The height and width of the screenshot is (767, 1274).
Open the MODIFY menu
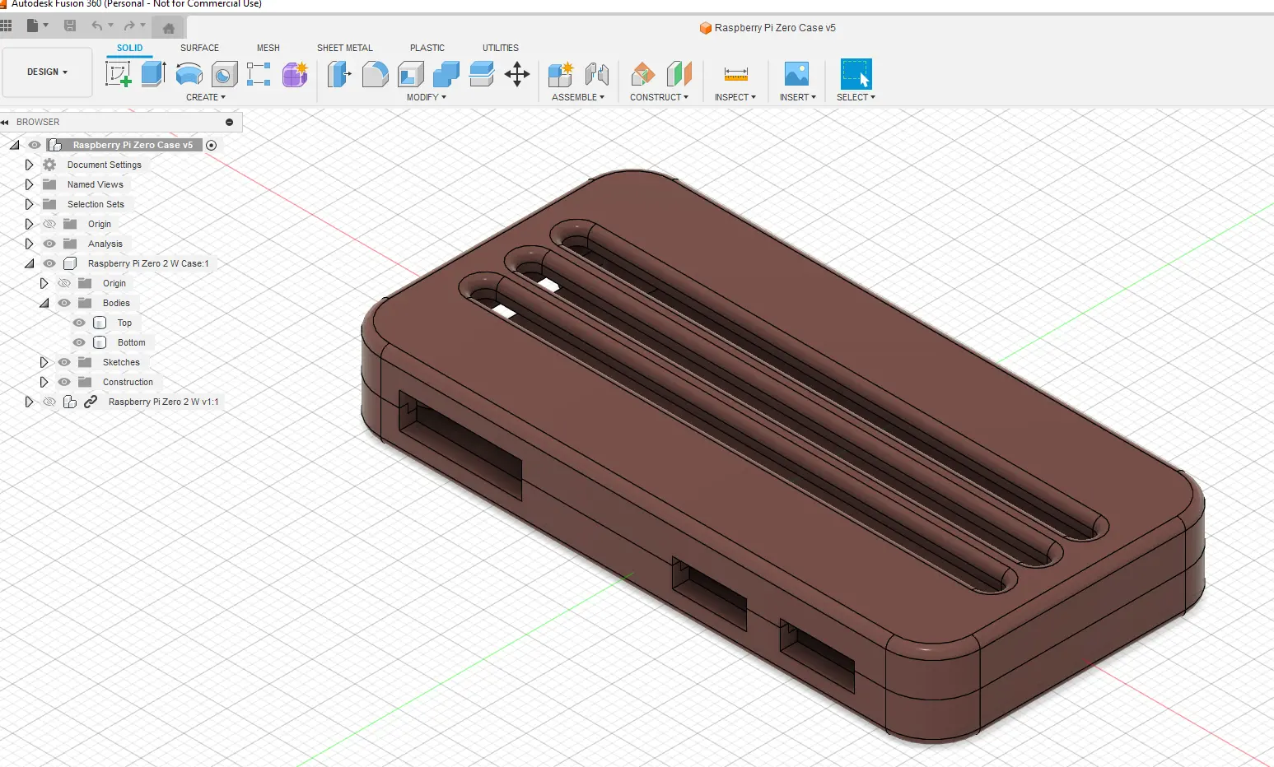tap(426, 97)
